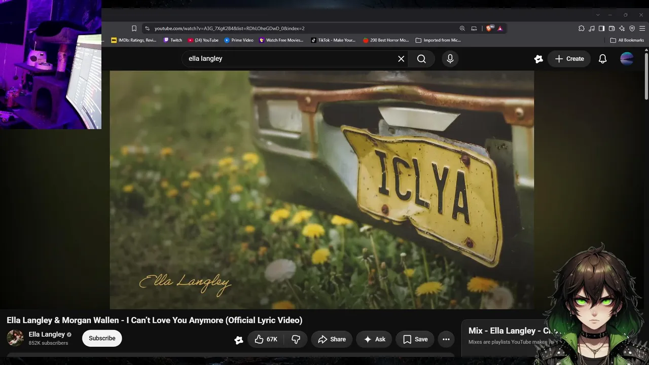Viewport: 649px width, 365px height.
Task: Open the Twitch bookmark
Action: click(173, 40)
